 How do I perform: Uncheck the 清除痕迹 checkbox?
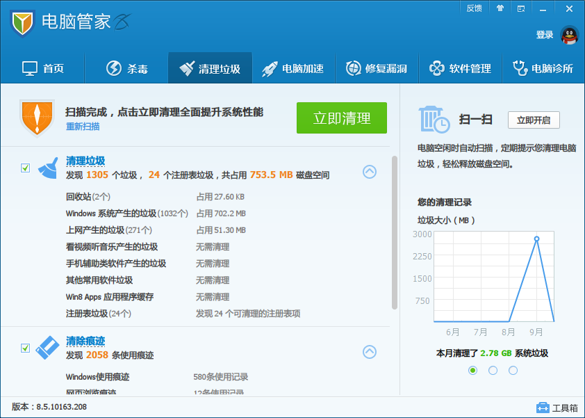(x=26, y=348)
